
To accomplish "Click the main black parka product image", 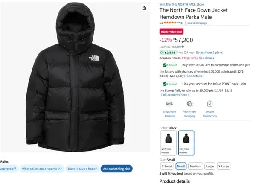I will click(75, 77).
